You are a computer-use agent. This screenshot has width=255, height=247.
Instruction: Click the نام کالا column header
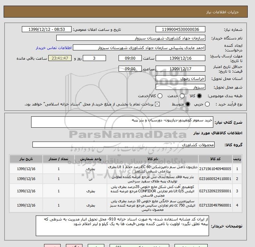click(x=153, y=159)
